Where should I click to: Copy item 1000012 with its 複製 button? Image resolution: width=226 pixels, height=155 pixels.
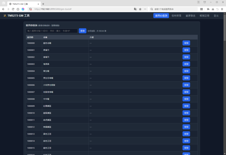point(186,127)
